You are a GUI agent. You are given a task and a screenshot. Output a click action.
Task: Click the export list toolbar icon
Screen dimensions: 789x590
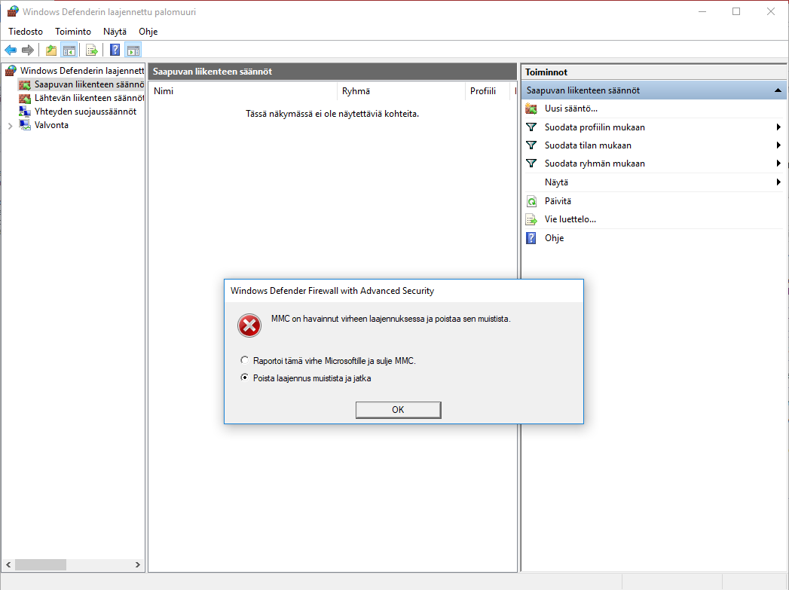pos(92,50)
